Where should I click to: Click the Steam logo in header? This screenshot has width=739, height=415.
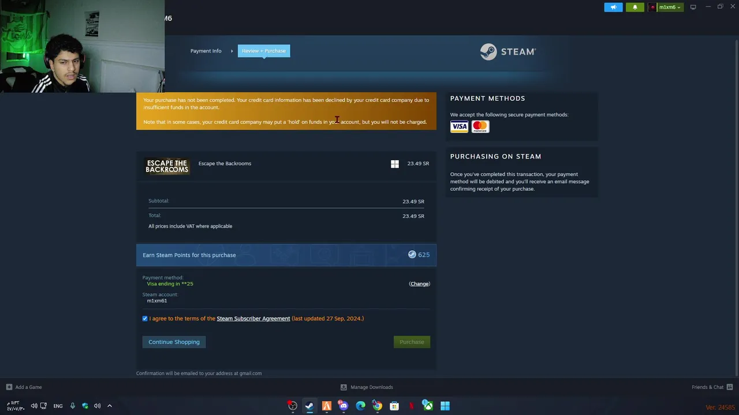point(508,51)
